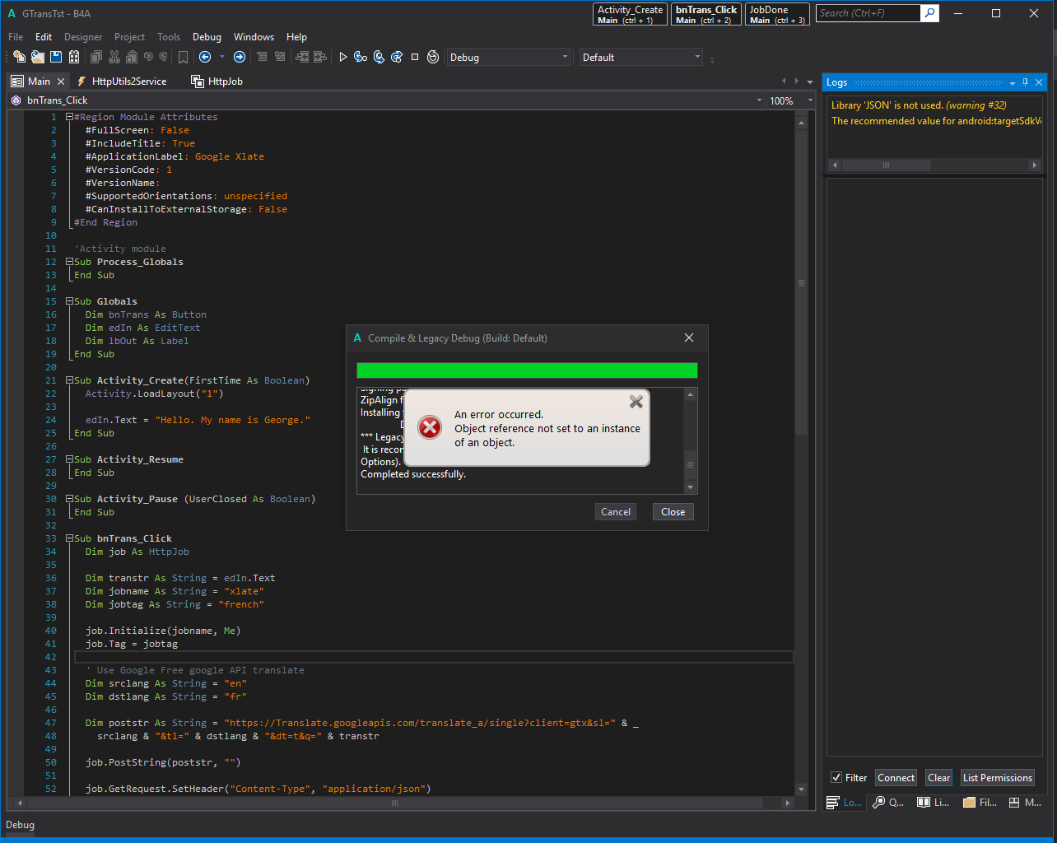Click the search magnifier icon in title bar

coord(929,13)
